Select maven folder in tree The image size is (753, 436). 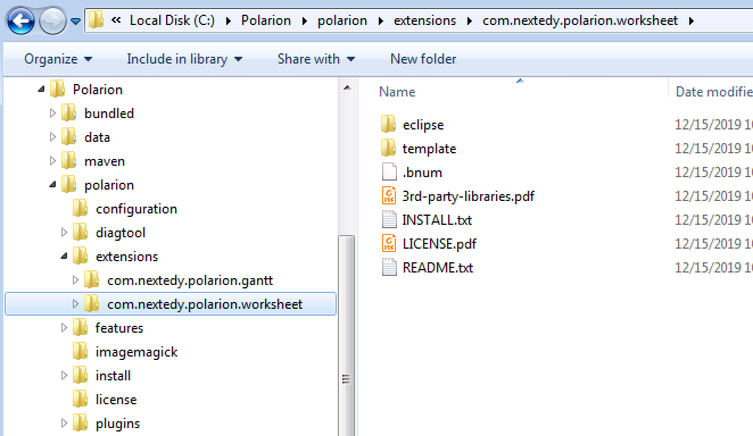(104, 161)
